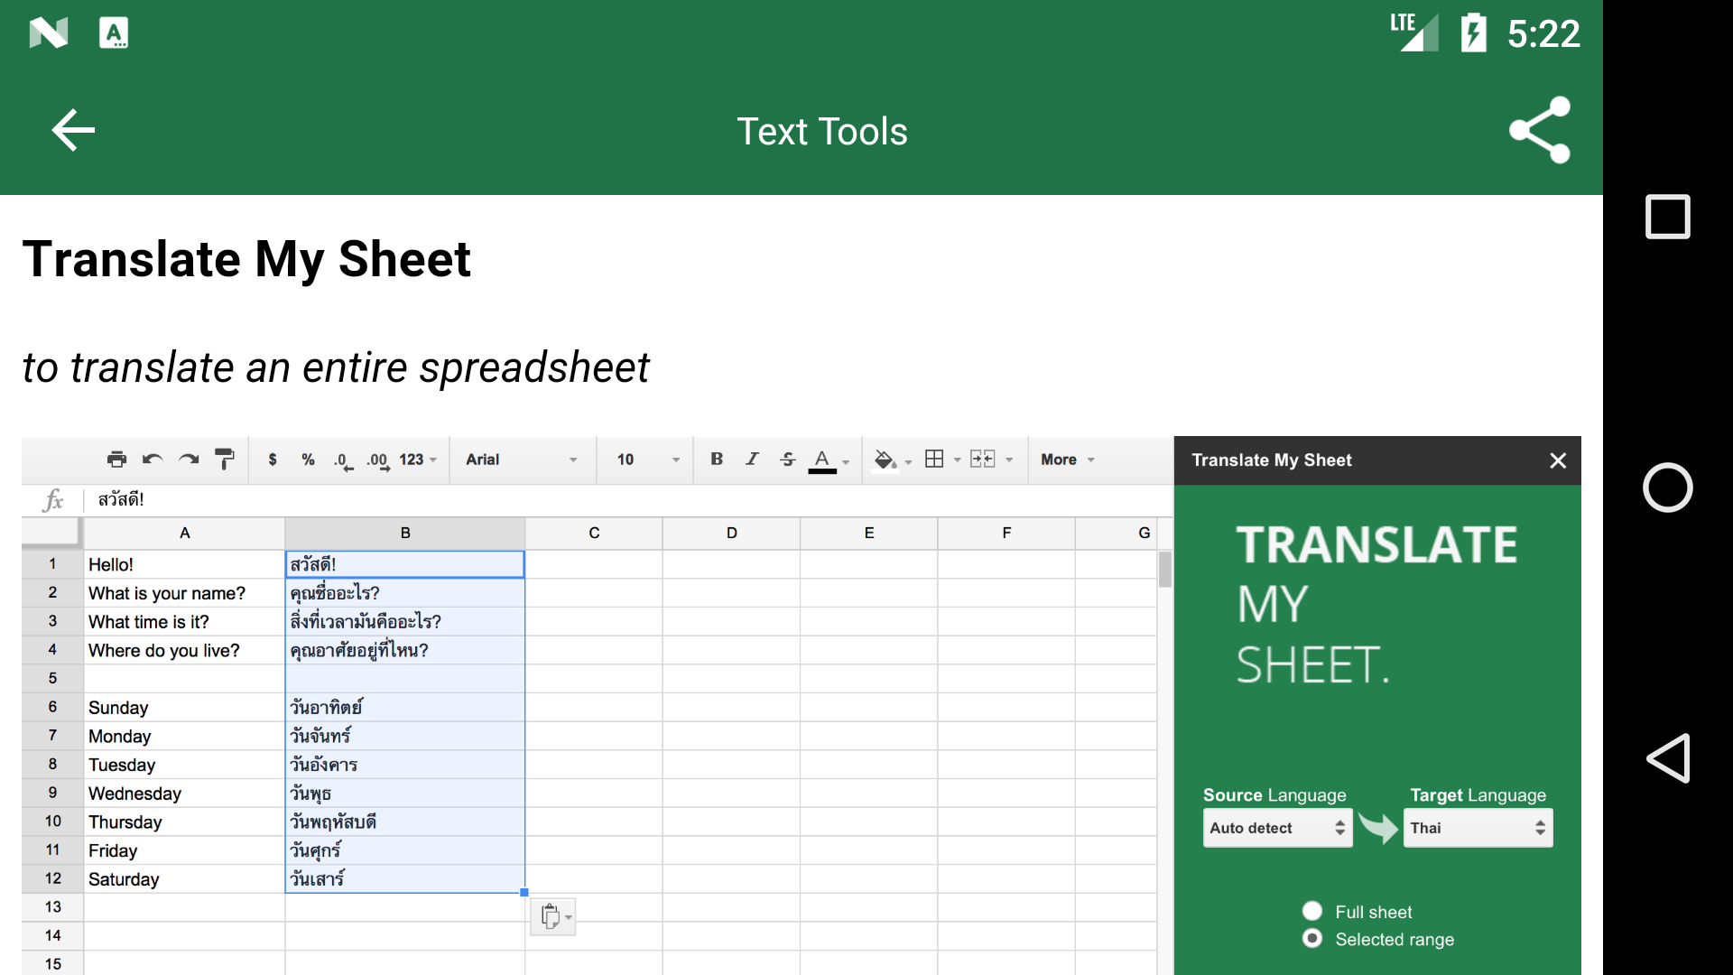Select column A header
Image resolution: width=1733 pixels, height=975 pixels.
(184, 534)
